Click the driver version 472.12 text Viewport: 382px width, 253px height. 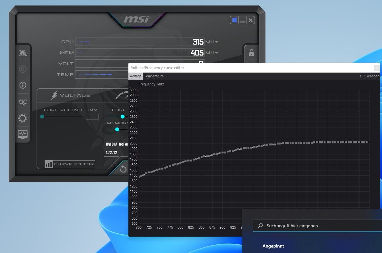[111, 153]
